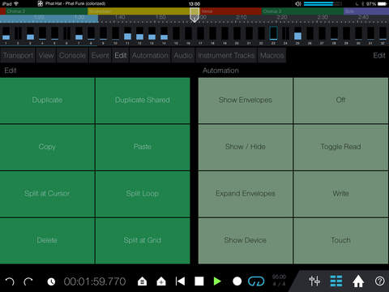Click the undo arrow icon
Image resolution: width=389 pixels, height=292 pixels.
click(x=10, y=281)
